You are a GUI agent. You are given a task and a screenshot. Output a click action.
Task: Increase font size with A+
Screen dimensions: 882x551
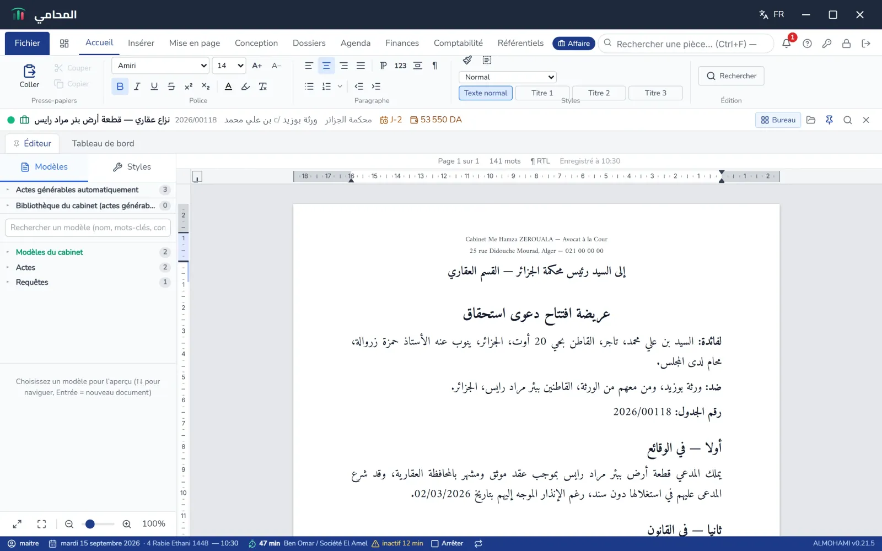point(257,66)
